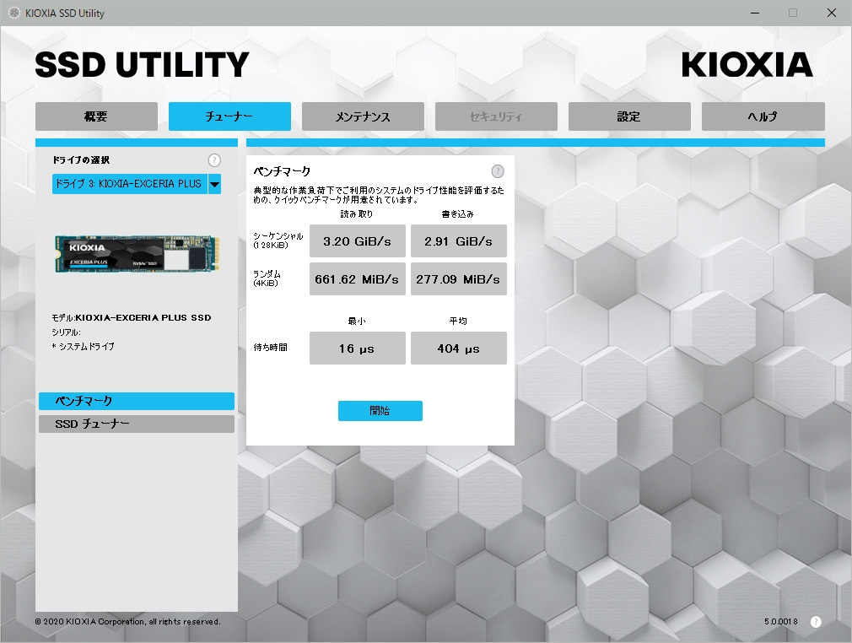This screenshot has width=852, height=643.
Task: Click the 書き込み column header
Action: click(x=457, y=214)
